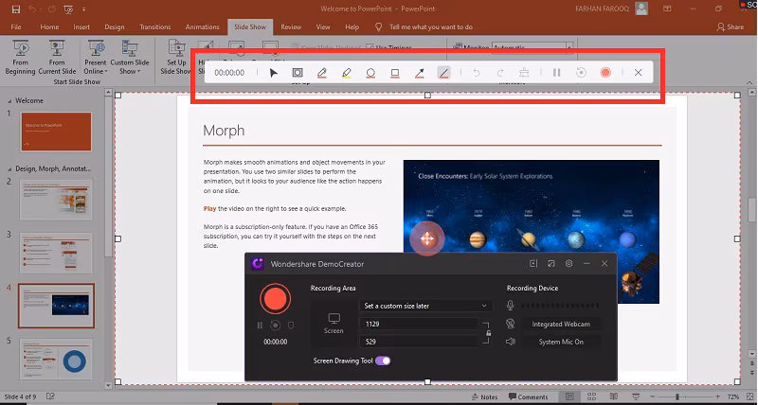Switch to the Home ribbon tab
758x405 pixels.
point(49,27)
